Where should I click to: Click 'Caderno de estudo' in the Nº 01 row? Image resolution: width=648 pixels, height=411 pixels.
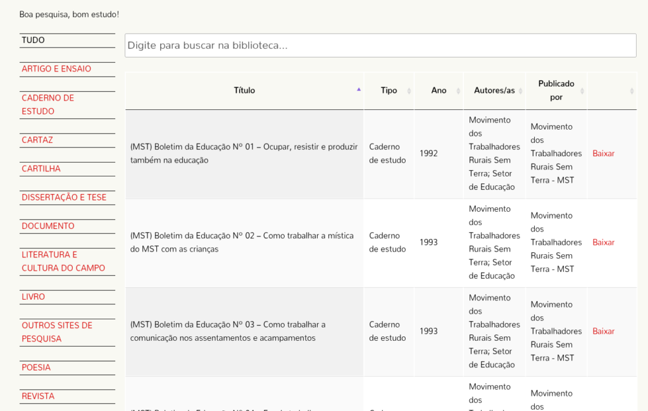[387, 153]
